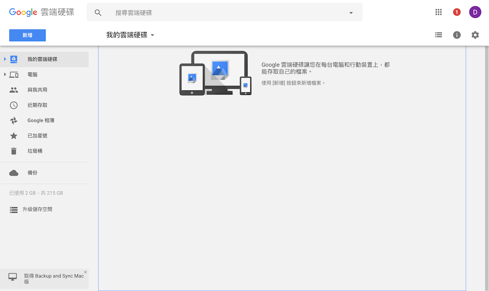Open the 我的雲端硬碟 breadcrumb dropdown menu
Screen dimensions: 489x291
[152, 35]
